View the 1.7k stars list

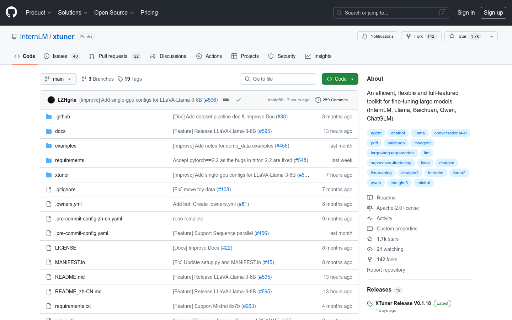[x=383, y=239]
